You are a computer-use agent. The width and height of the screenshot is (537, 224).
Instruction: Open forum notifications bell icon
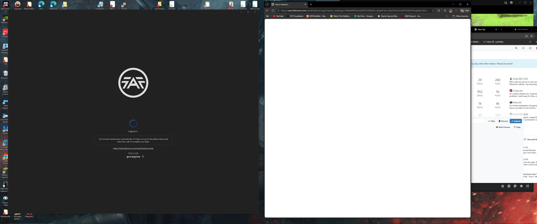pyautogui.click(x=523, y=48)
